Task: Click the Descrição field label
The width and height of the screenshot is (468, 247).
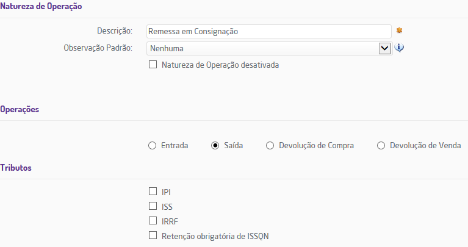Action: (115, 30)
